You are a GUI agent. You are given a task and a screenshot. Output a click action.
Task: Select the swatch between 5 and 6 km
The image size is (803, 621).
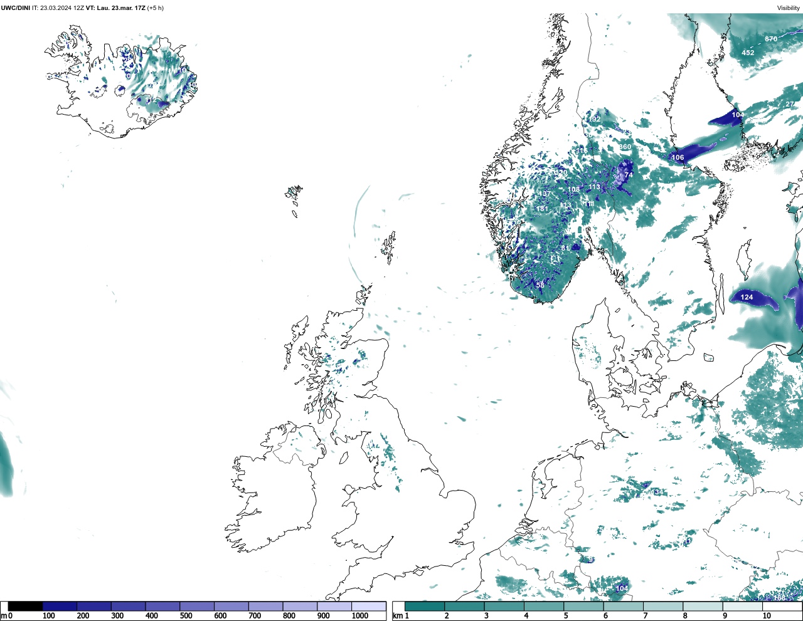(584, 606)
